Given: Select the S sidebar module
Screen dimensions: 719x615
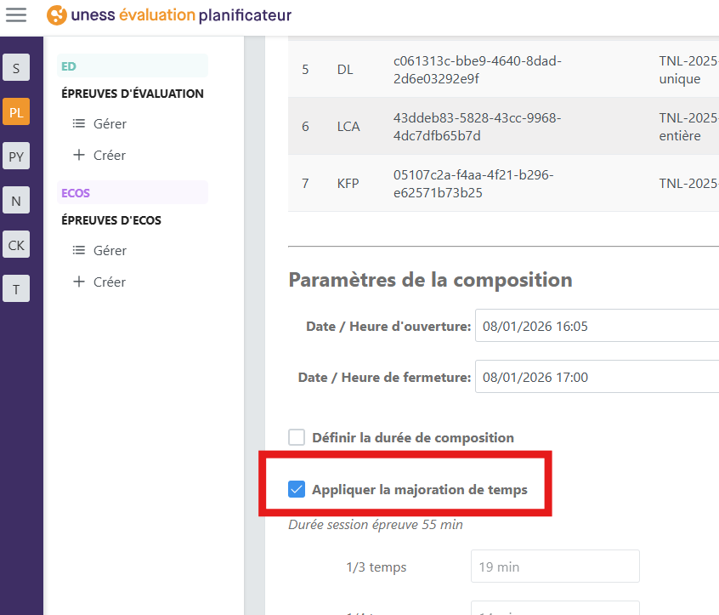Looking at the screenshot, I should pyautogui.click(x=16, y=68).
